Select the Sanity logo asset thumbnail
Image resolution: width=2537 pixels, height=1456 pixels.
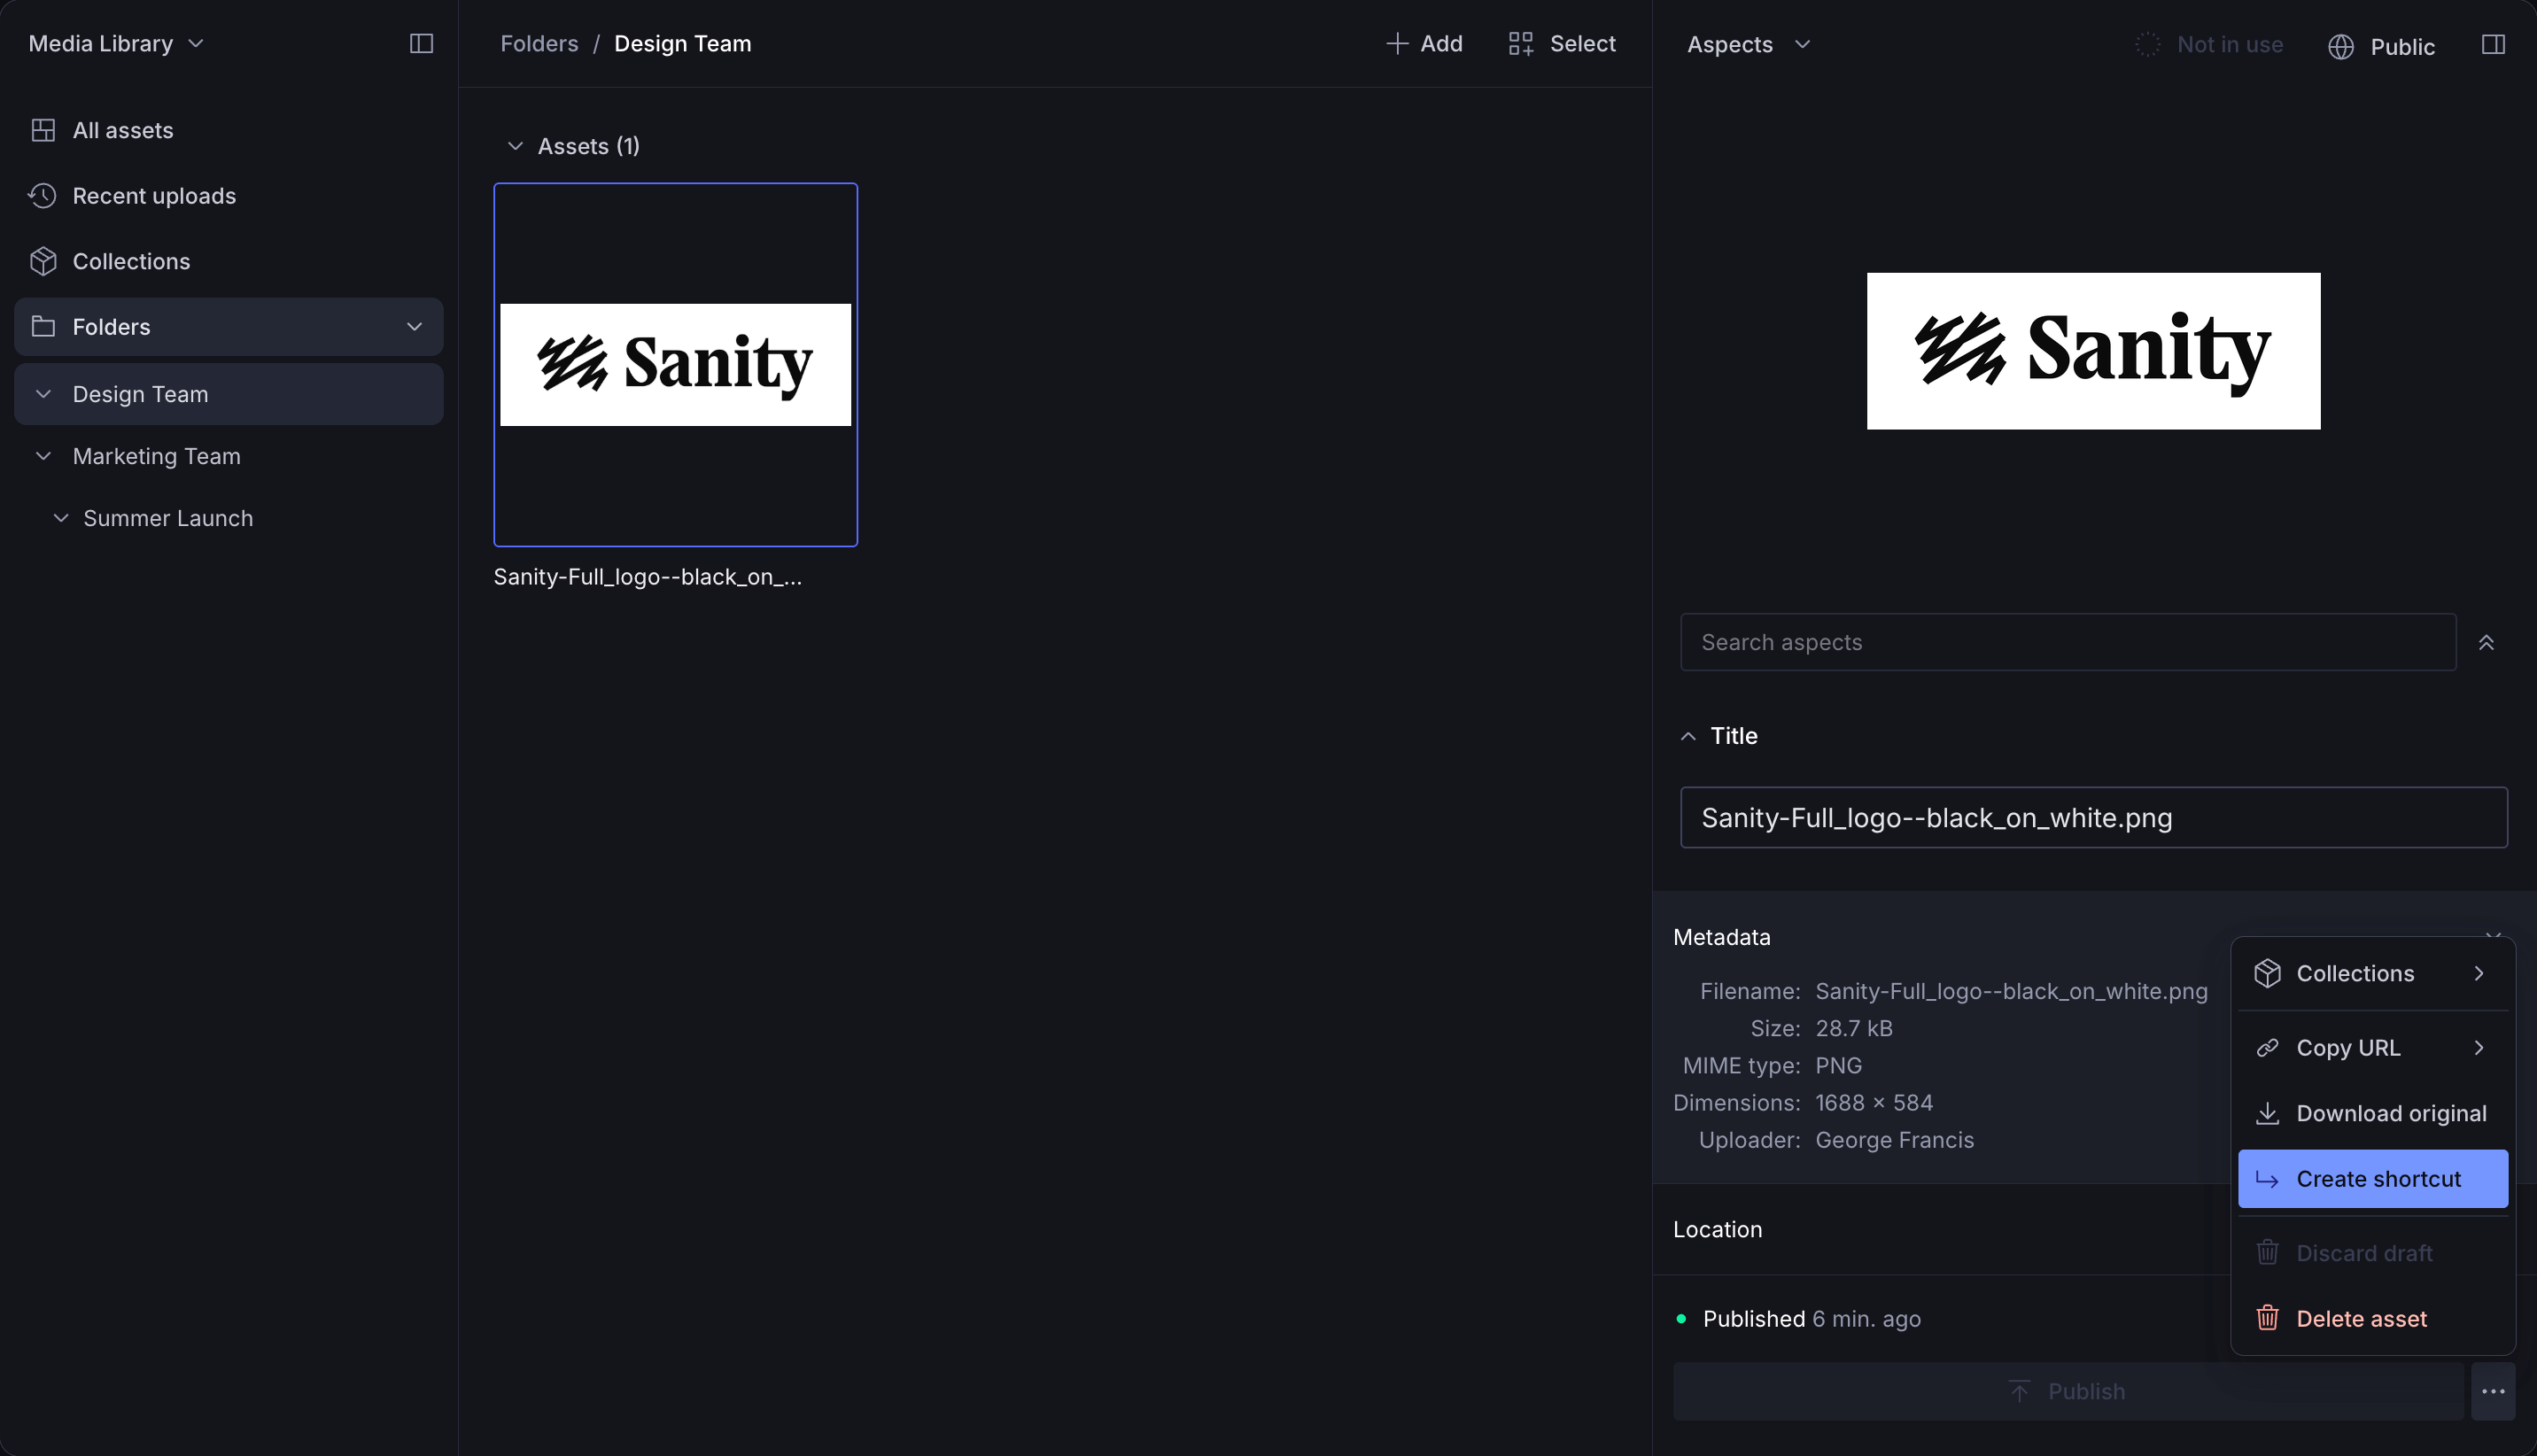675,365
